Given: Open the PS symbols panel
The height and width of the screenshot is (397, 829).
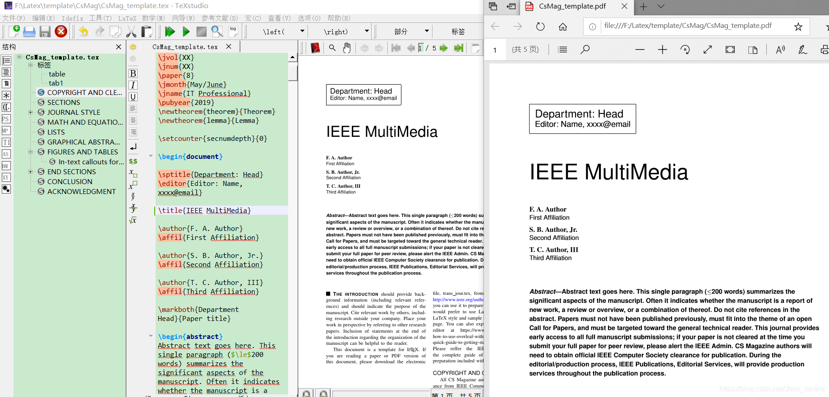Looking at the screenshot, I should pos(6,119).
